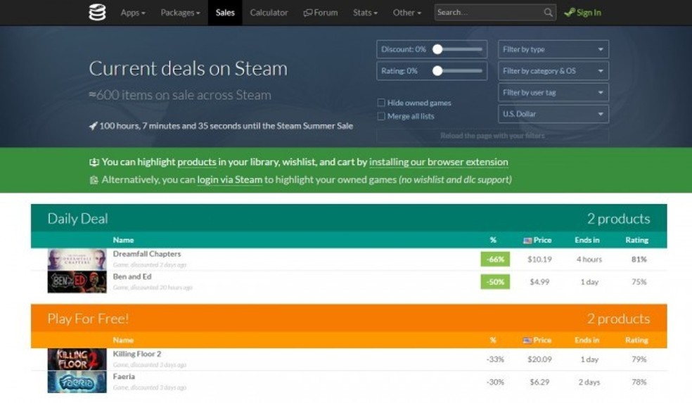692x403 pixels.
Task: Click the Discount slider handle
Action: coord(437,49)
